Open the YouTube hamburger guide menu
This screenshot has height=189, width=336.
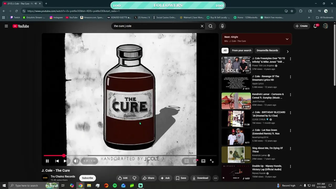tap(6, 26)
